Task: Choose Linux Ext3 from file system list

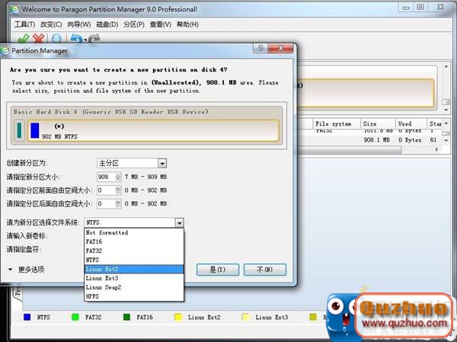Action: tap(134, 278)
